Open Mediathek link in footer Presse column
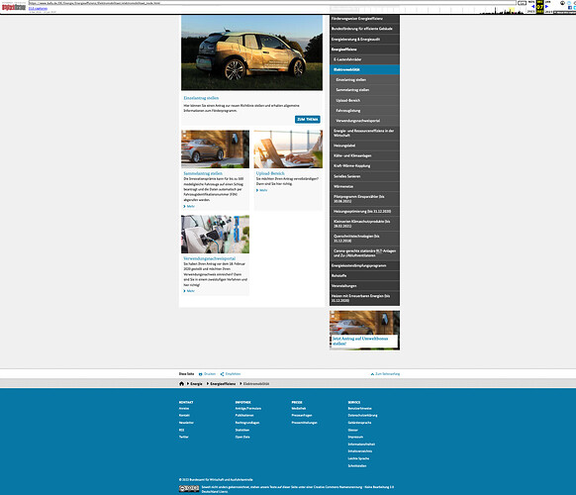 [299, 408]
